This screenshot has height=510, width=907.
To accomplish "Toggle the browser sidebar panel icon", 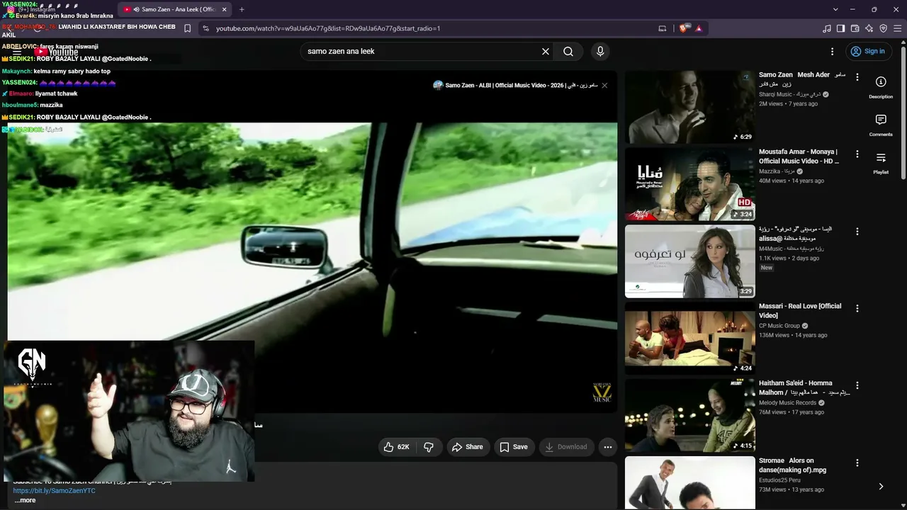I will (841, 28).
